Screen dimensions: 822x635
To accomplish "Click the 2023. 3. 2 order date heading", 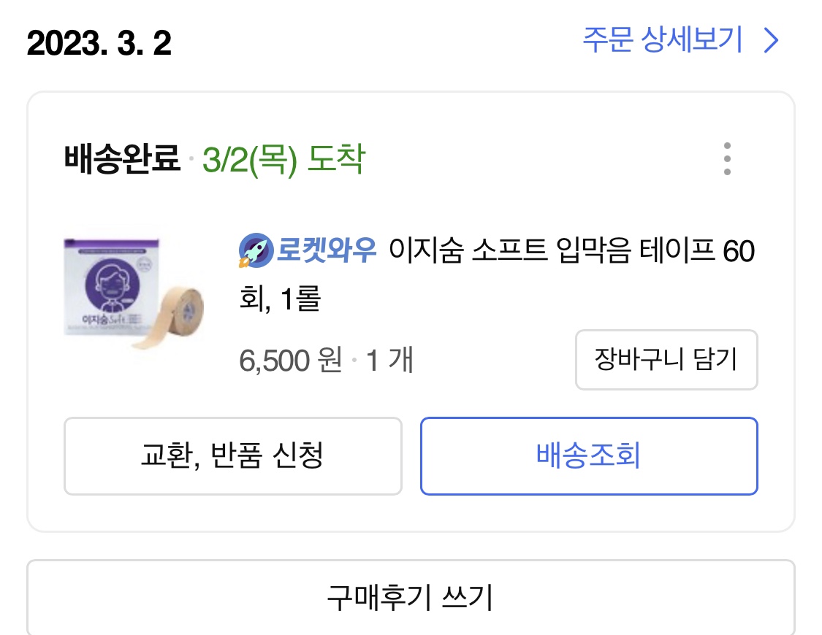I will (99, 44).
